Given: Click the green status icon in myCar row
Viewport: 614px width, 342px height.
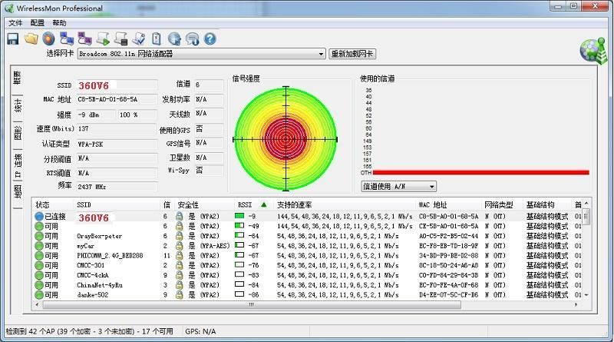Looking at the screenshot, I should click(39, 246).
